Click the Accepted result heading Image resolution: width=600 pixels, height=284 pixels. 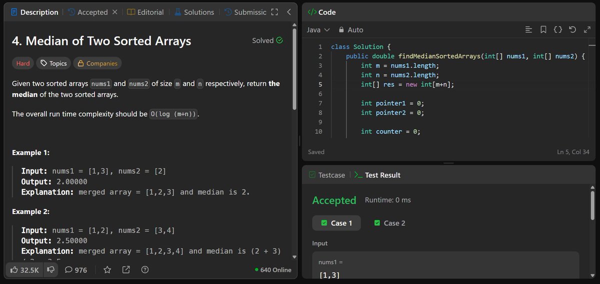334,200
